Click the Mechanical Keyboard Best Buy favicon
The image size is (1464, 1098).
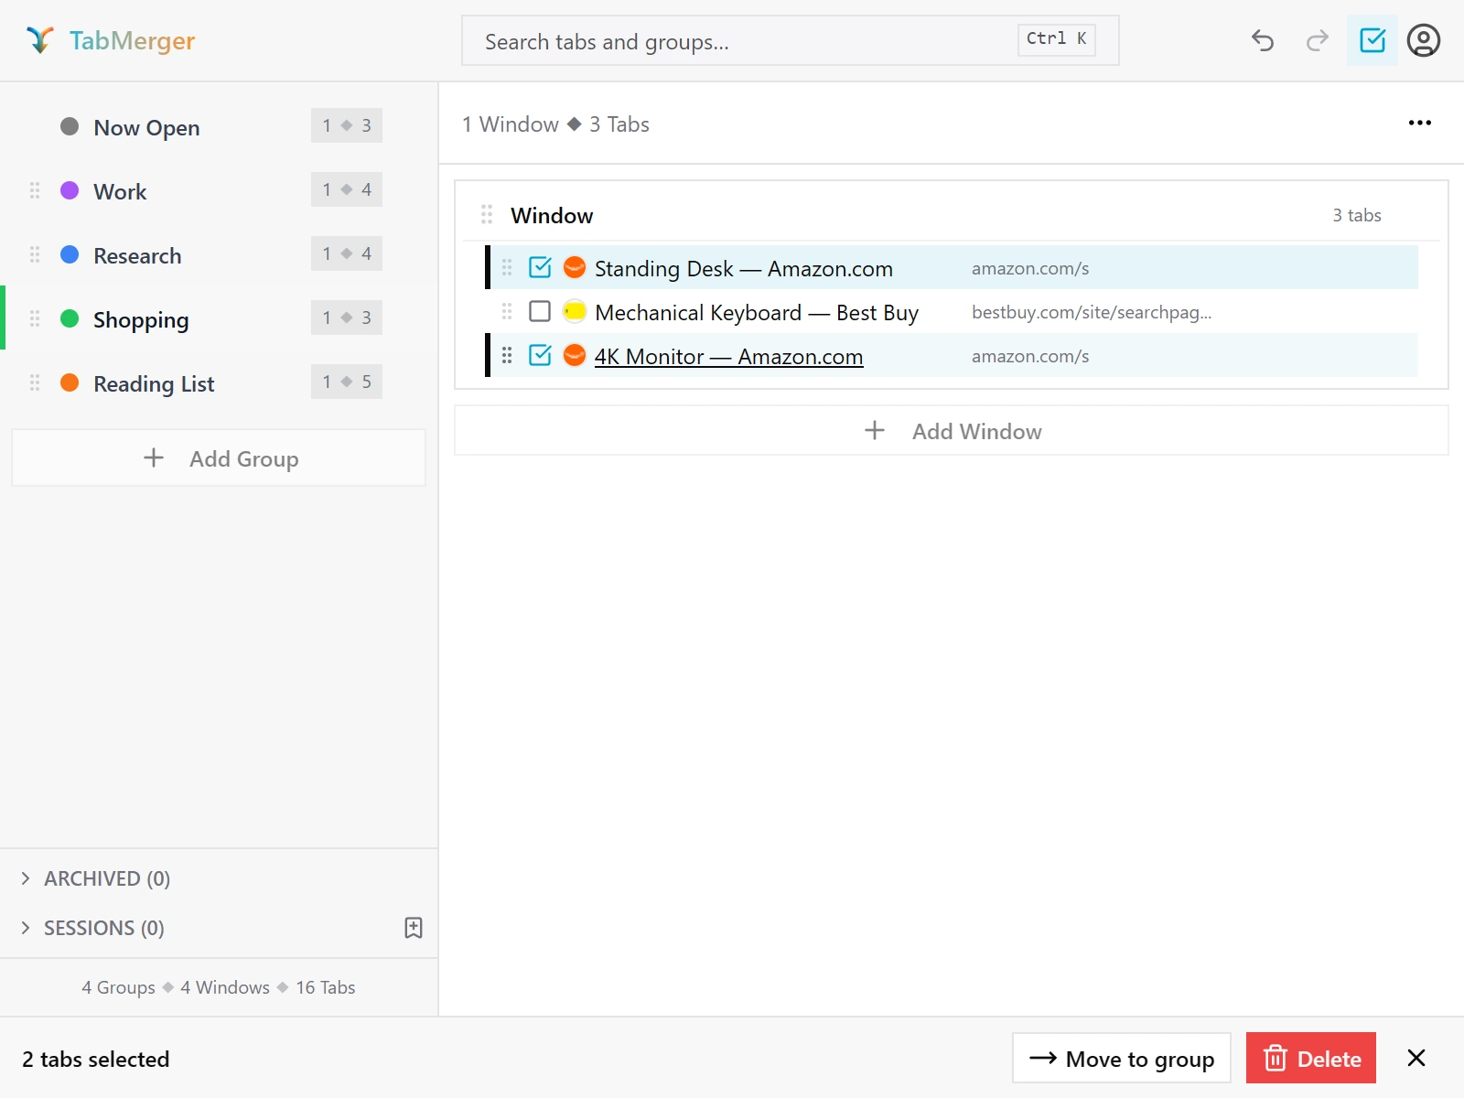coord(575,311)
